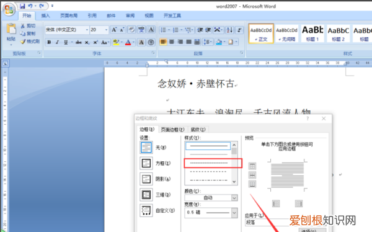Grow font size with large A icon
Screen dimensions: 372x232
114,30
